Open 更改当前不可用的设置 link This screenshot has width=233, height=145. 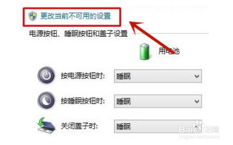click(x=76, y=16)
